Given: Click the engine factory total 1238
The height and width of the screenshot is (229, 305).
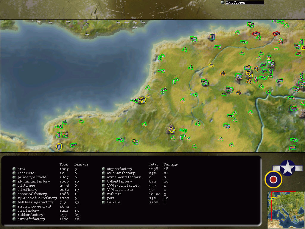Looking at the screenshot, I should pyautogui.click(x=153, y=169).
